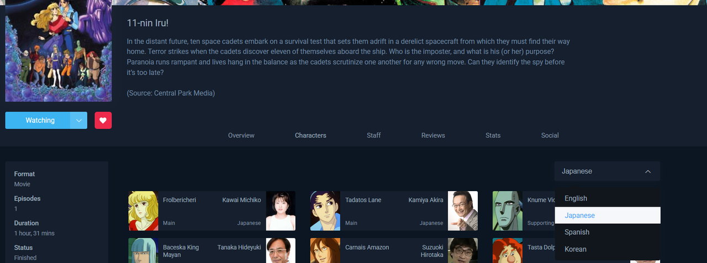Open the Watching status dropdown arrow
Viewport: 707px width, 263px height.
79,120
